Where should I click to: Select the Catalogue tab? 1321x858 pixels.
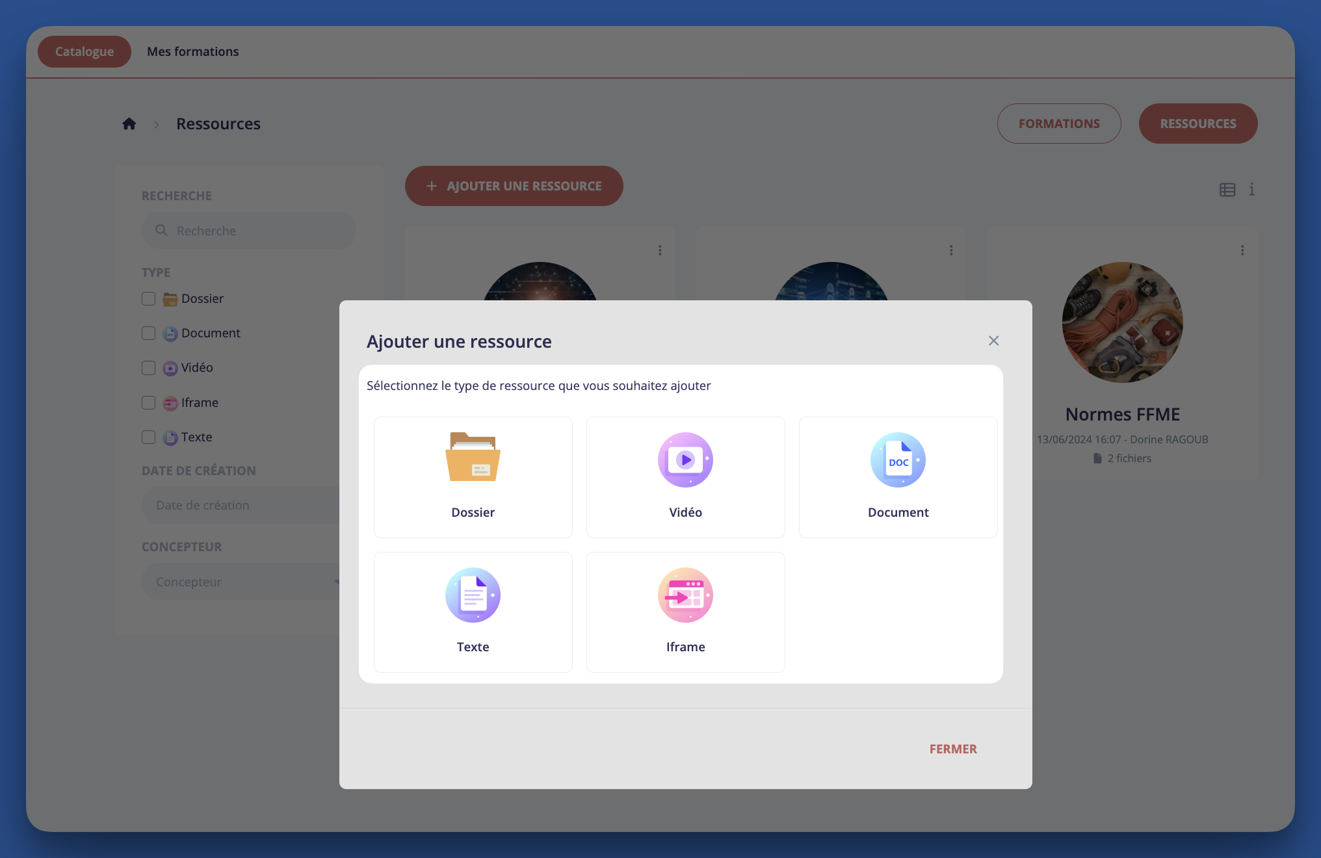coord(85,51)
